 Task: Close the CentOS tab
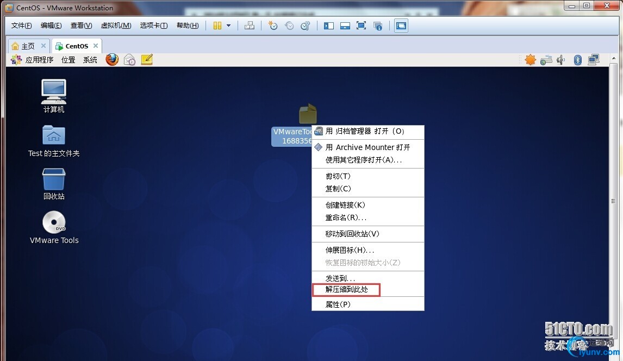tap(95, 46)
